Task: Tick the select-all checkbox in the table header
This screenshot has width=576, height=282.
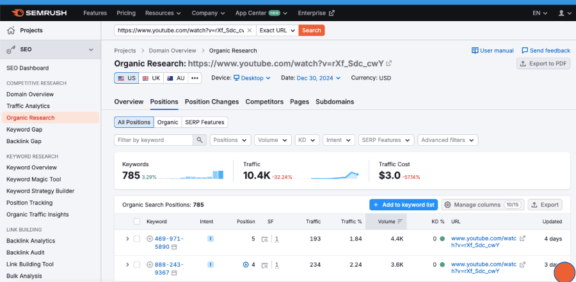Action: 137,221
